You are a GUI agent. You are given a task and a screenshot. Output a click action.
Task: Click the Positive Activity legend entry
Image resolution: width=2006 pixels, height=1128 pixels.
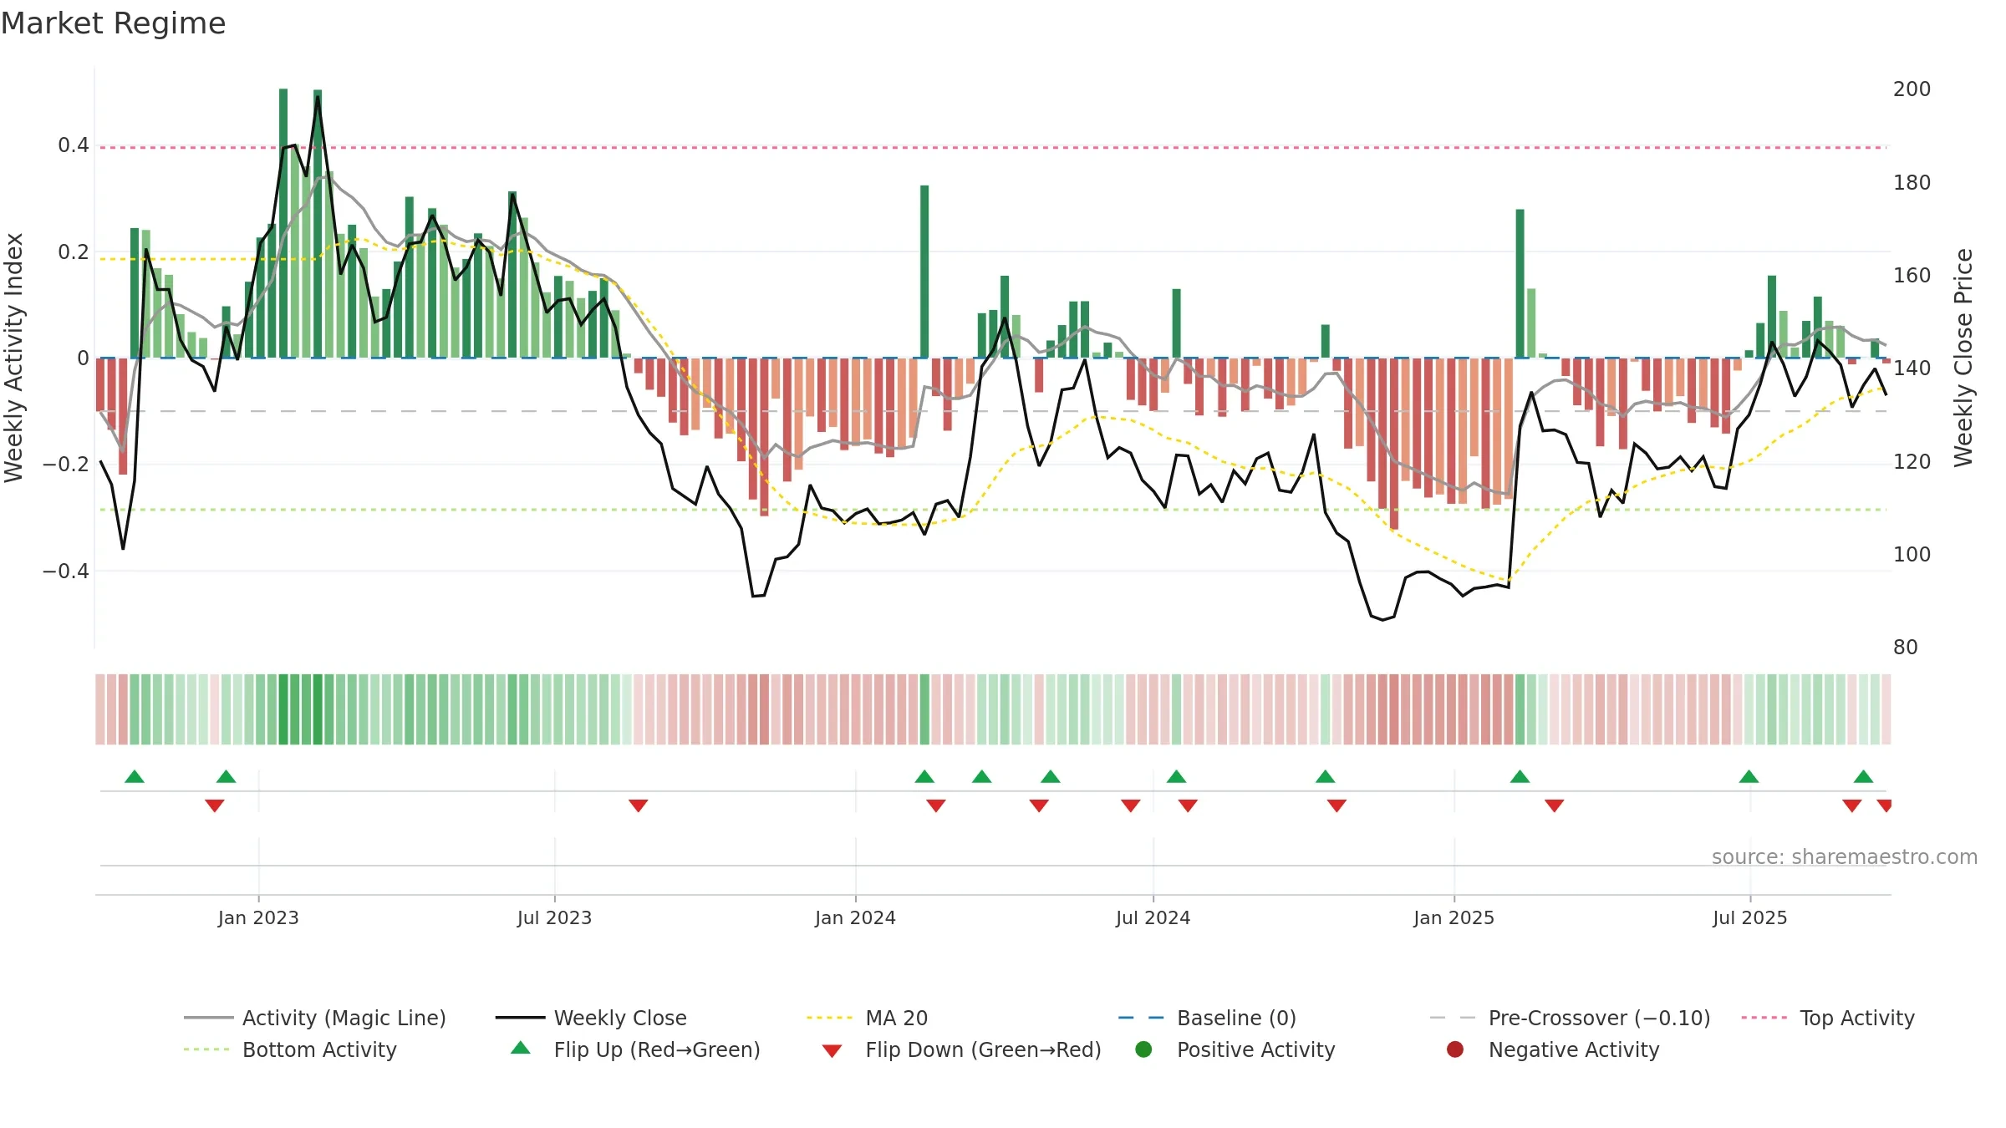tap(1235, 1049)
